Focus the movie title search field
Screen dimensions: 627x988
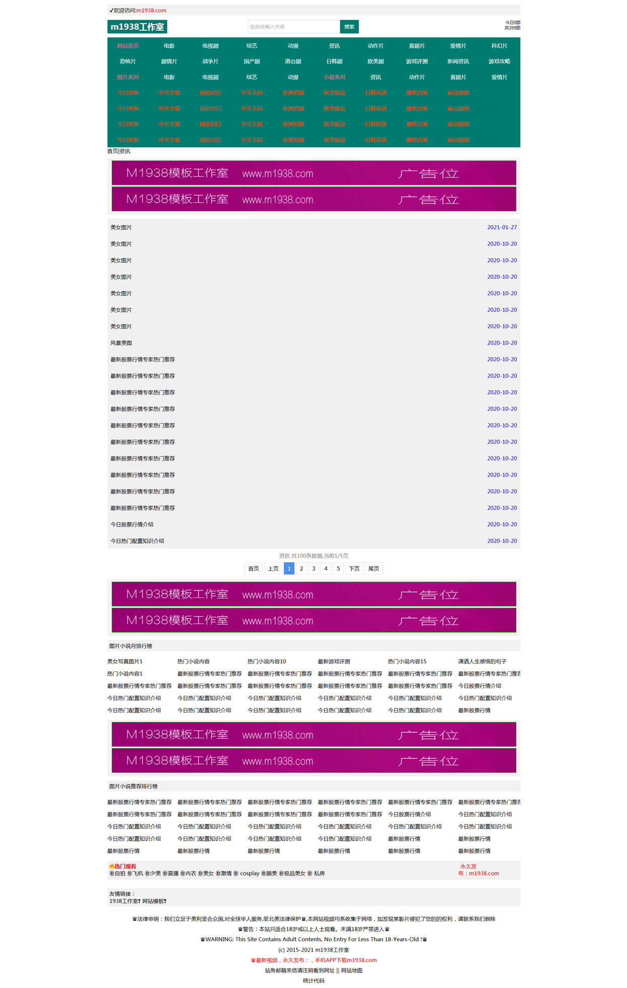[x=294, y=27]
